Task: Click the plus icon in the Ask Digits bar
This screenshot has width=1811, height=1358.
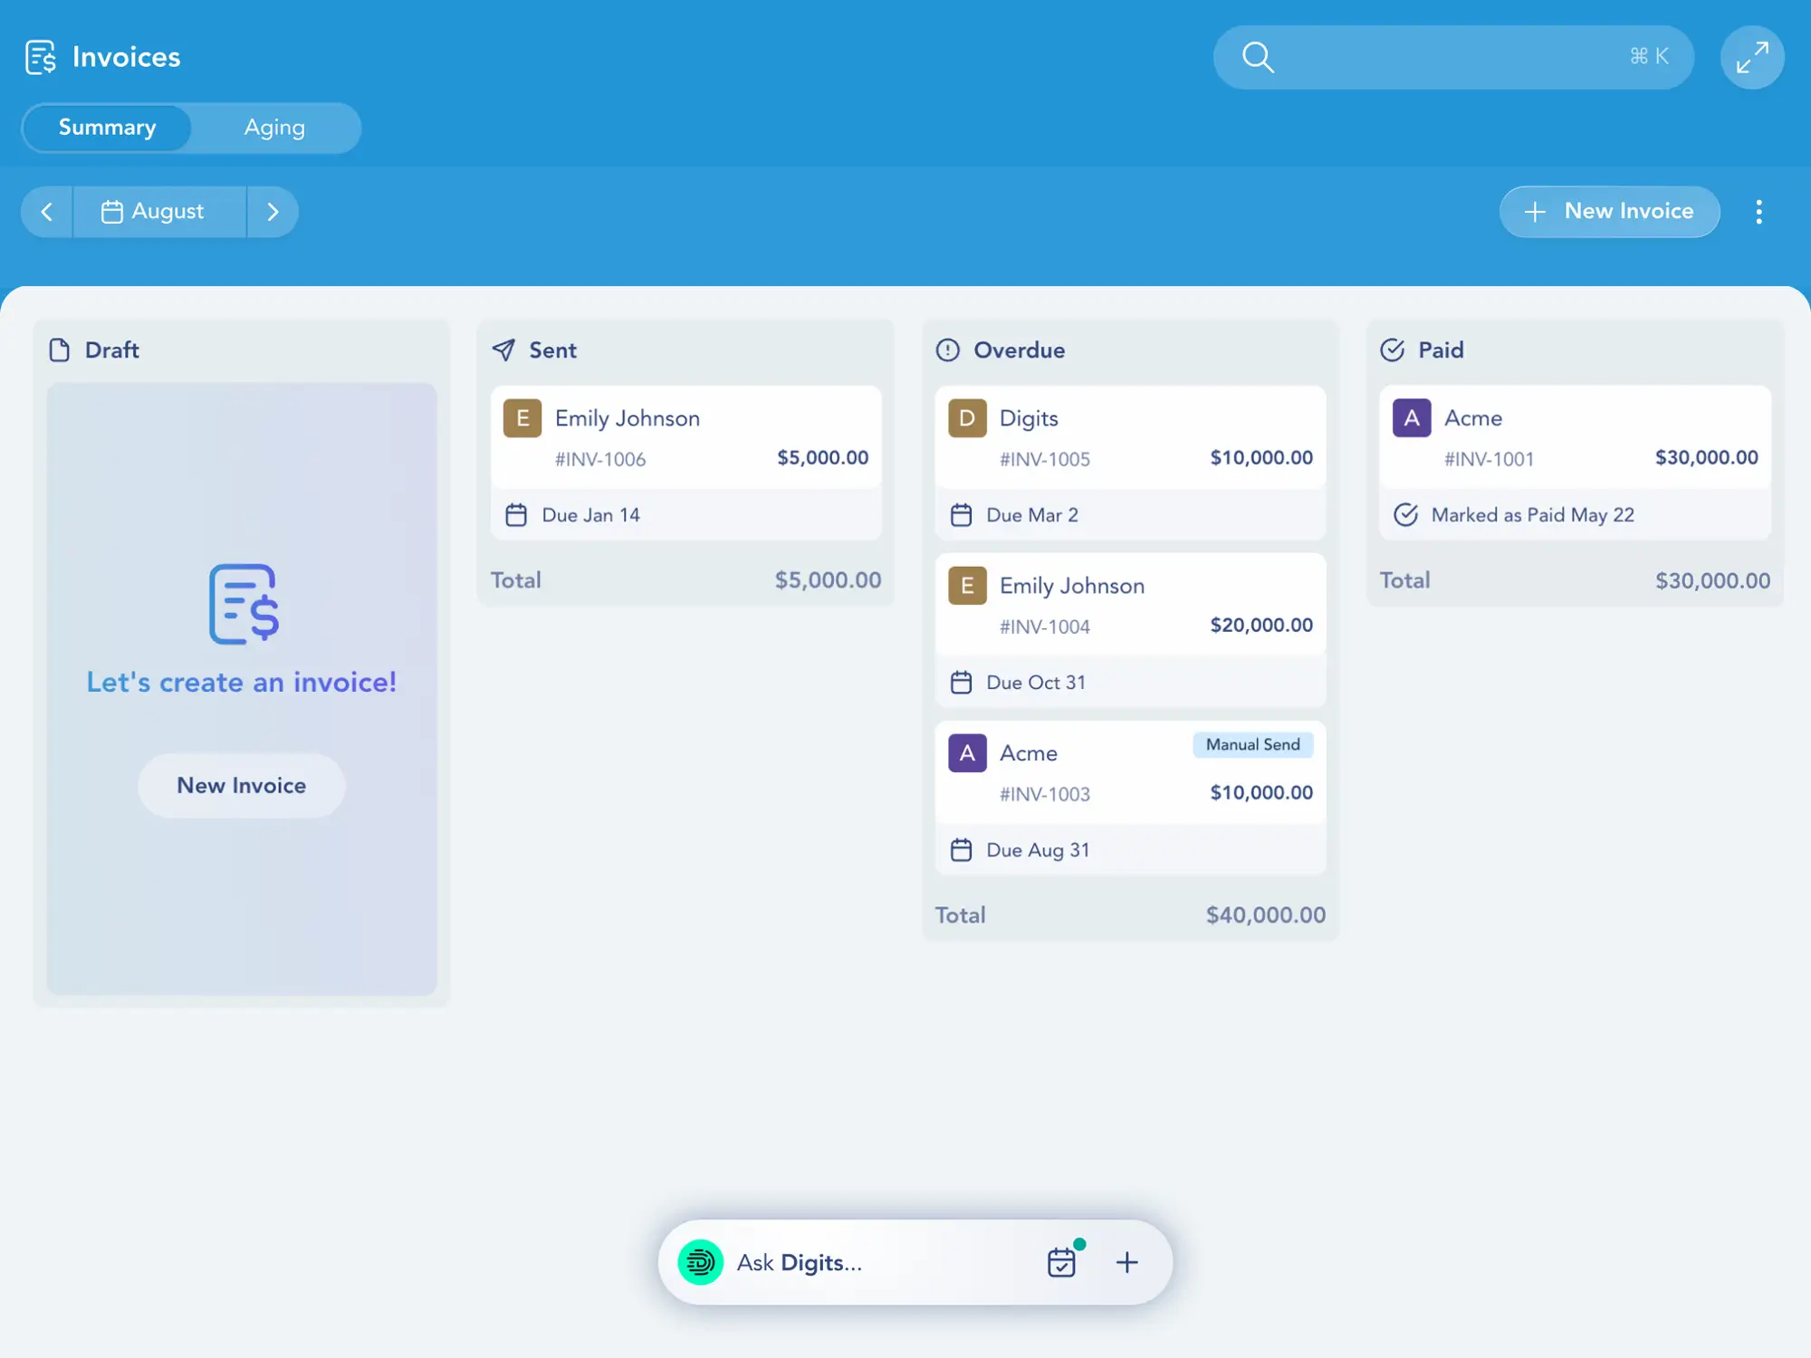Action: point(1127,1261)
